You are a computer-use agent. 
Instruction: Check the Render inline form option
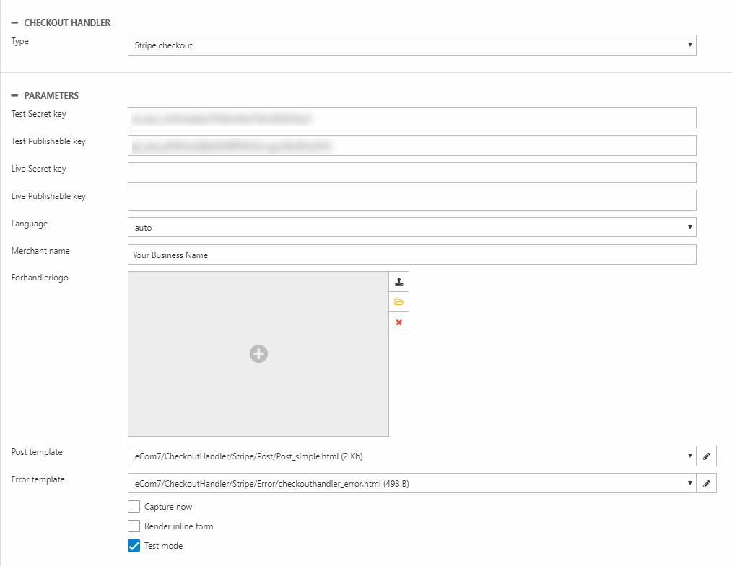point(134,526)
